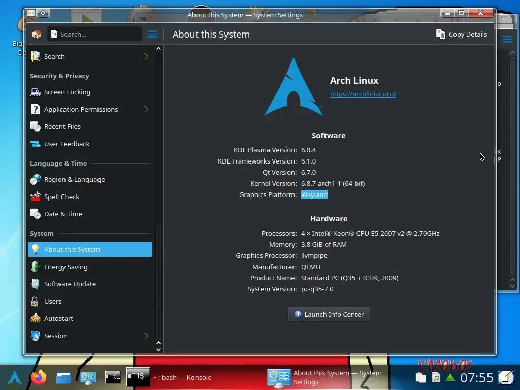Open the Autostart label
The image size is (520, 390).
[58, 319]
